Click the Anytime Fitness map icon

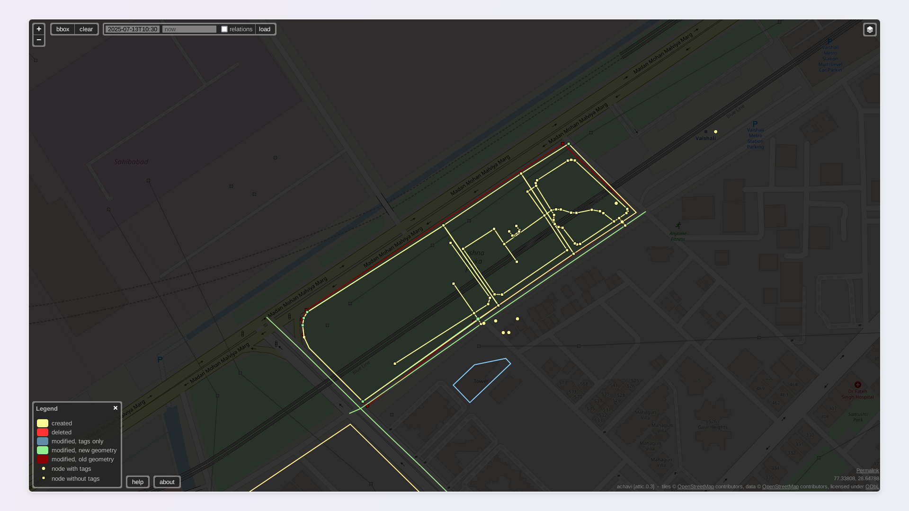[x=678, y=226]
